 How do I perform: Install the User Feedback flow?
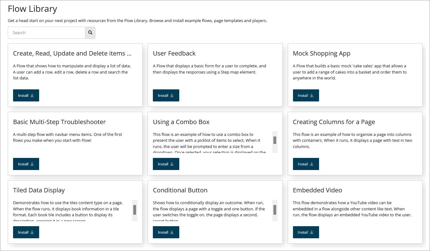point(166,95)
